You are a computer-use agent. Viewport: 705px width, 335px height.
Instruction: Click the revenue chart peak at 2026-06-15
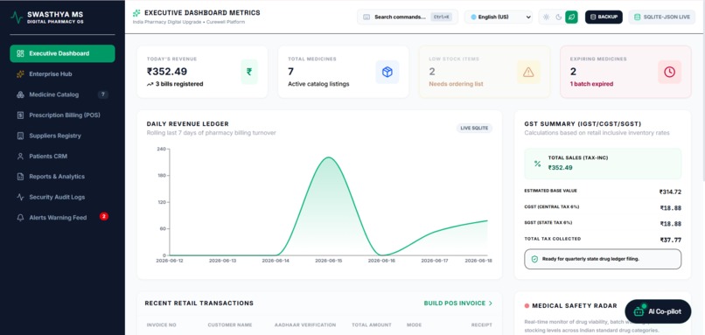329,157
